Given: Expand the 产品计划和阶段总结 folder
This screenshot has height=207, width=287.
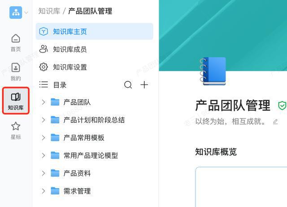Looking at the screenshot, I should point(43,120).
